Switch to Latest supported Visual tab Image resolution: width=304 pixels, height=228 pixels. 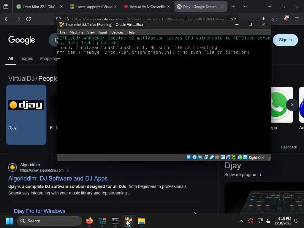(94, 7)
